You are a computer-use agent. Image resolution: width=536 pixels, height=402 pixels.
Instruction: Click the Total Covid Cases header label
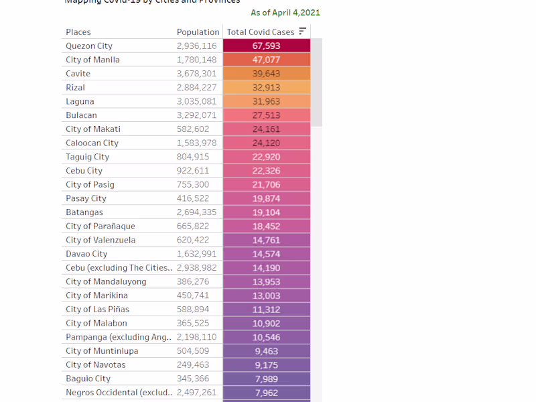(x=261, y=32)
